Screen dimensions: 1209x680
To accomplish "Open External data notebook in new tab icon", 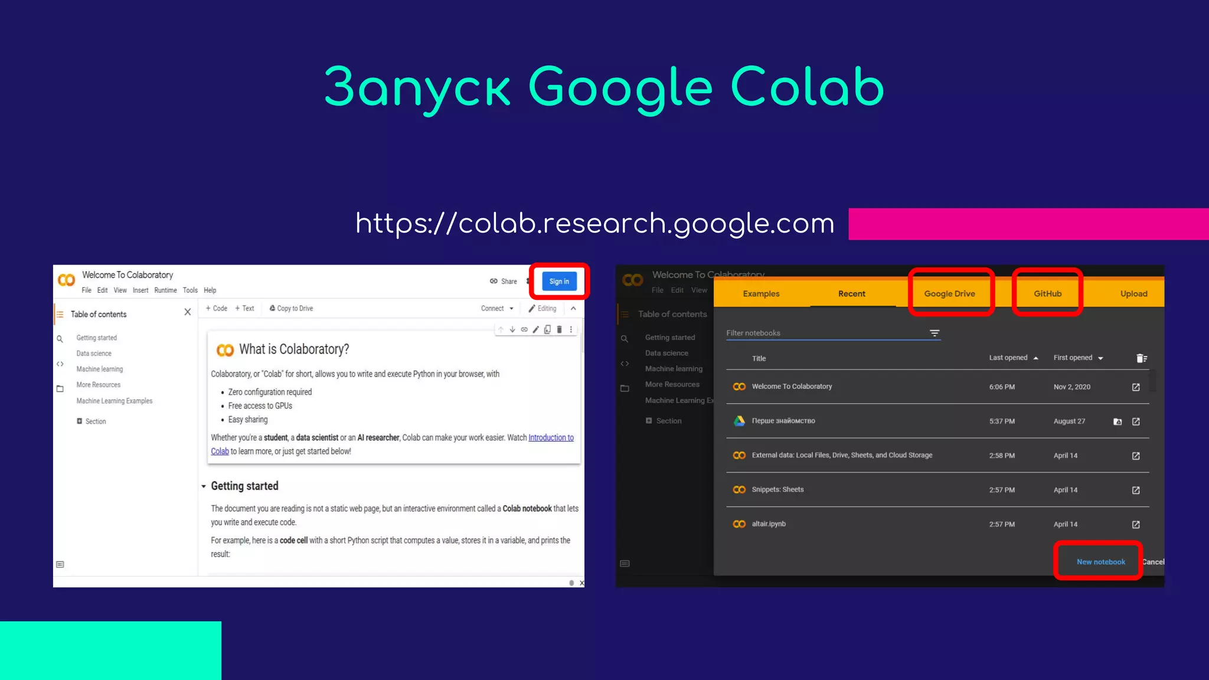I will [1136, 456].
